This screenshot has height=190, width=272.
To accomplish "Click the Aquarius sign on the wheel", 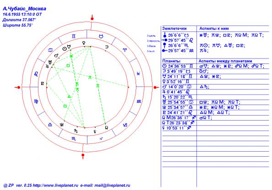I will pos(139,101).
